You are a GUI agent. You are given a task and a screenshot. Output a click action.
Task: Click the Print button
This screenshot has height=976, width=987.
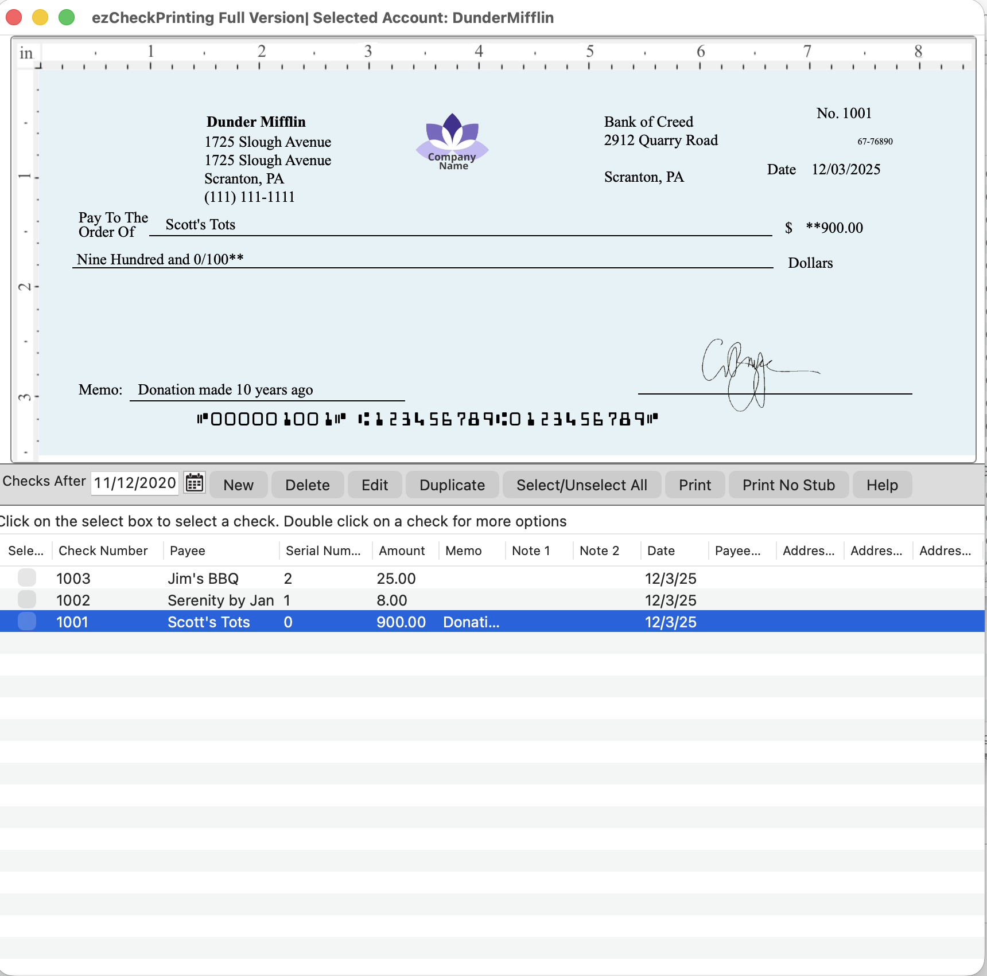coord(695,485)
